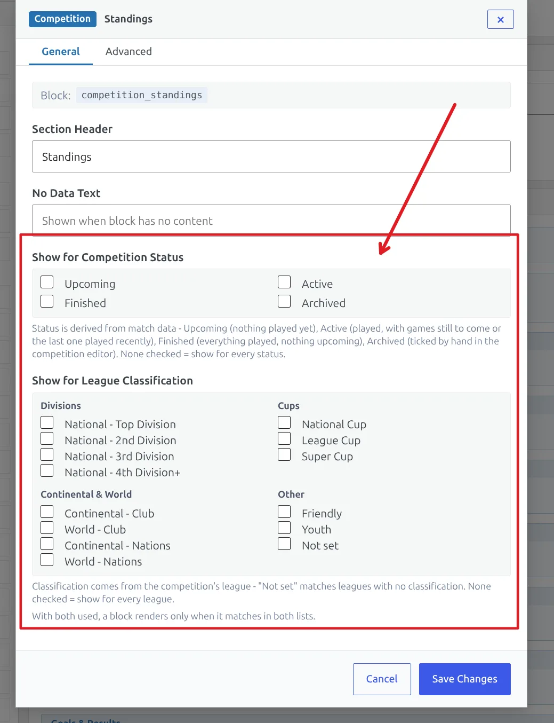Enable the Active status checkbox

284,282
